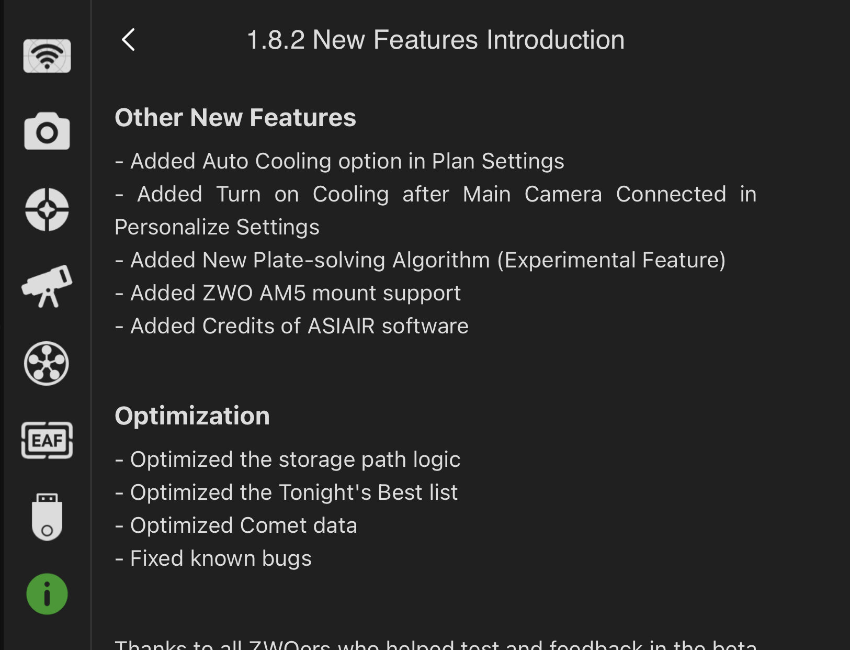Open the Wi-Fi settings tab

point(47,56)
